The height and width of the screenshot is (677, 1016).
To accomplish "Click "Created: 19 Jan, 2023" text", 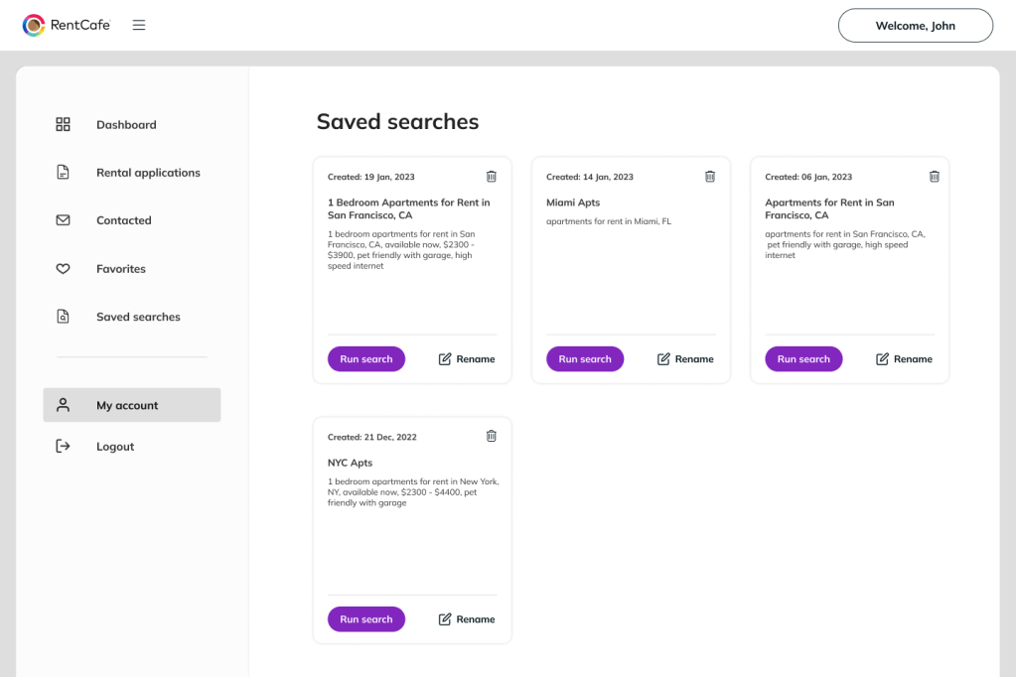I will [x=371, y=177].
